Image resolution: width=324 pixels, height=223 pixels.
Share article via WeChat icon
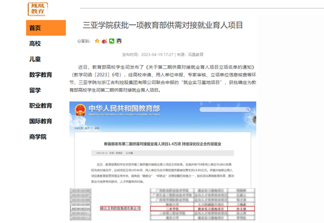pyautogui.click(x=112, y=41)
